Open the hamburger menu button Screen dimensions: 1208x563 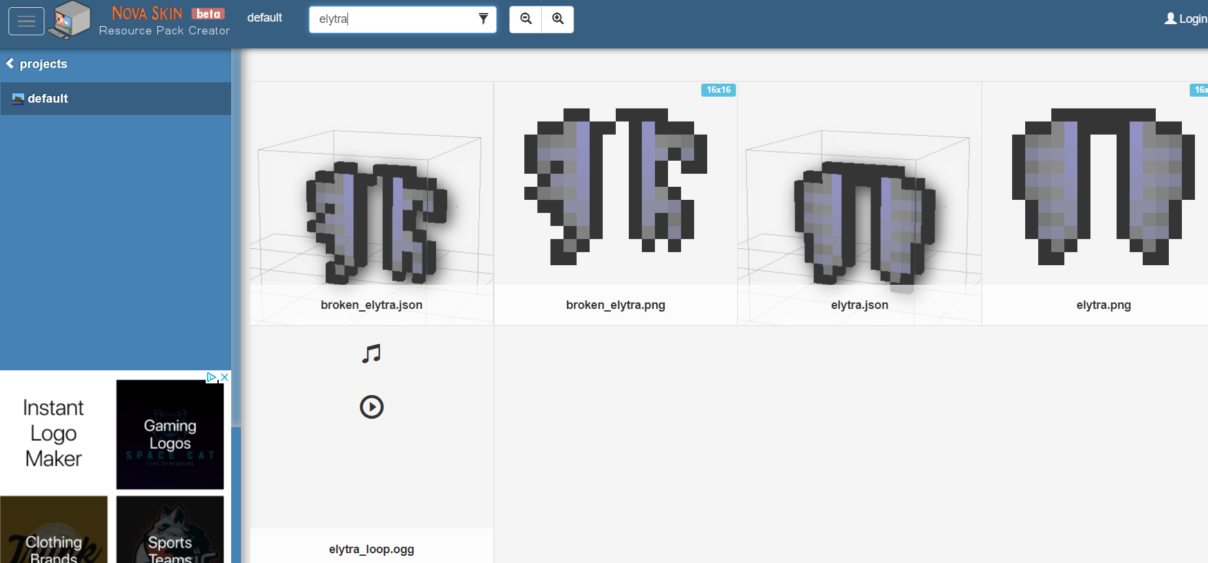click(x=26, y=21)
